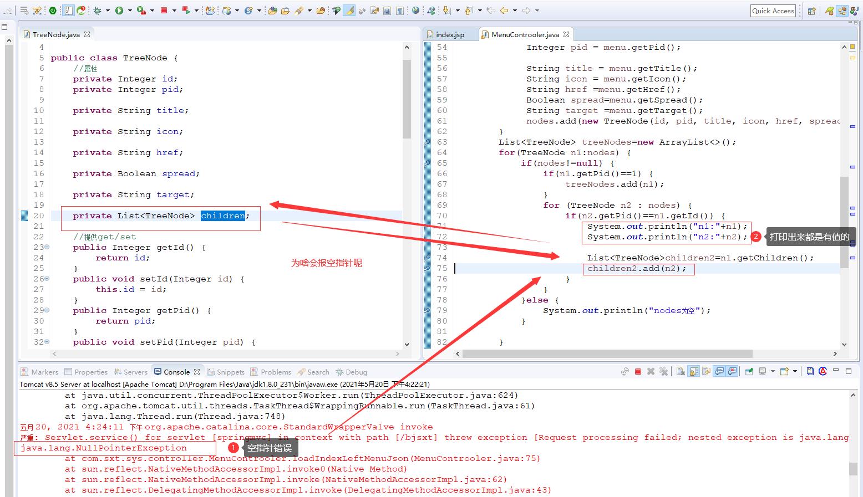The width and height of the screenshot is (863, 497).
Task: Click the Toggle Mark Occurrences highlighter icon
Action: point(349,10)
